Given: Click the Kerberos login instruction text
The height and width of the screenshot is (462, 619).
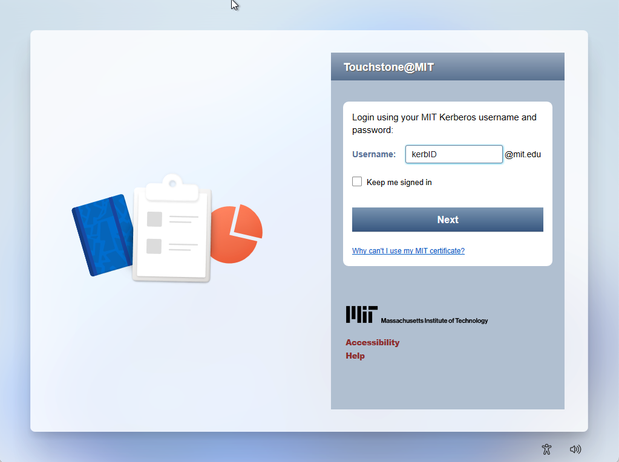Looking at the screenshot, I should [x=444, y=123].
